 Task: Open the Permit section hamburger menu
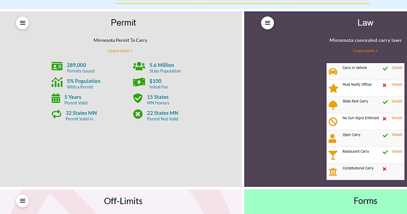click(22, 23)
